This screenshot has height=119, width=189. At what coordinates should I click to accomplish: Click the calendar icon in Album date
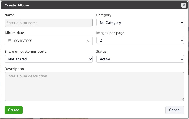pos(9,41)
